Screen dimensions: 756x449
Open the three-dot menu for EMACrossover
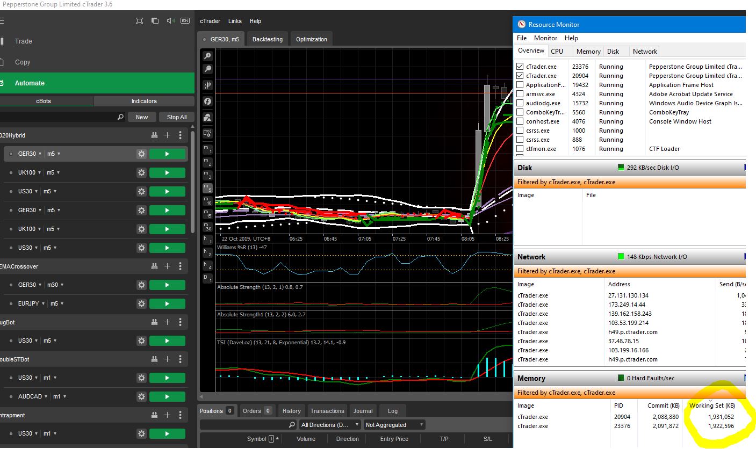tap(181, 266)
